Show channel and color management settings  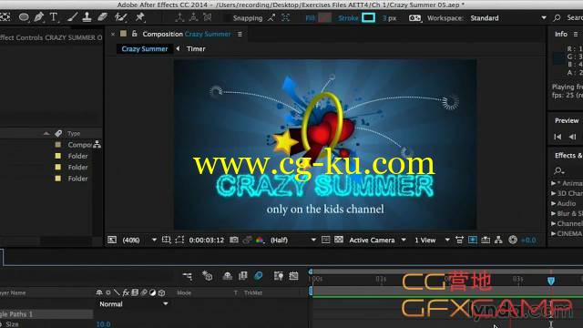click(260, 240)
